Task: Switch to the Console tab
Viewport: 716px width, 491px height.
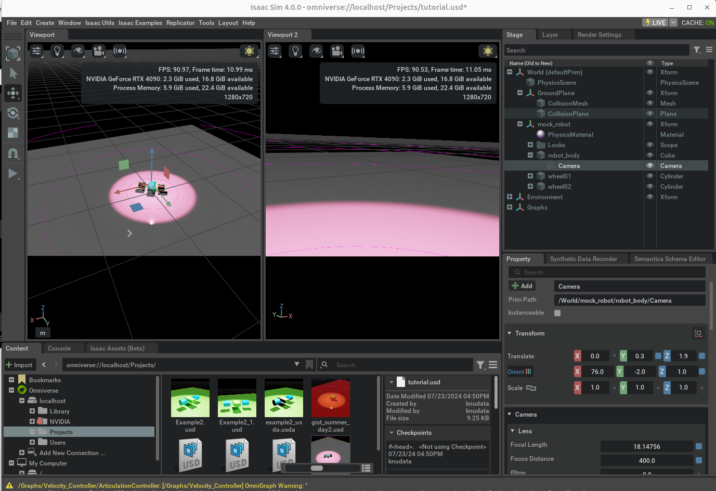Action: click(59, 348)
